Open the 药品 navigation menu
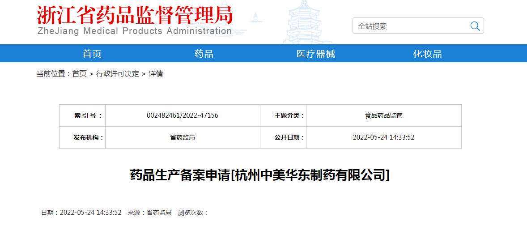The height and width of the screenshot is (230, 527). click(204, 54)
